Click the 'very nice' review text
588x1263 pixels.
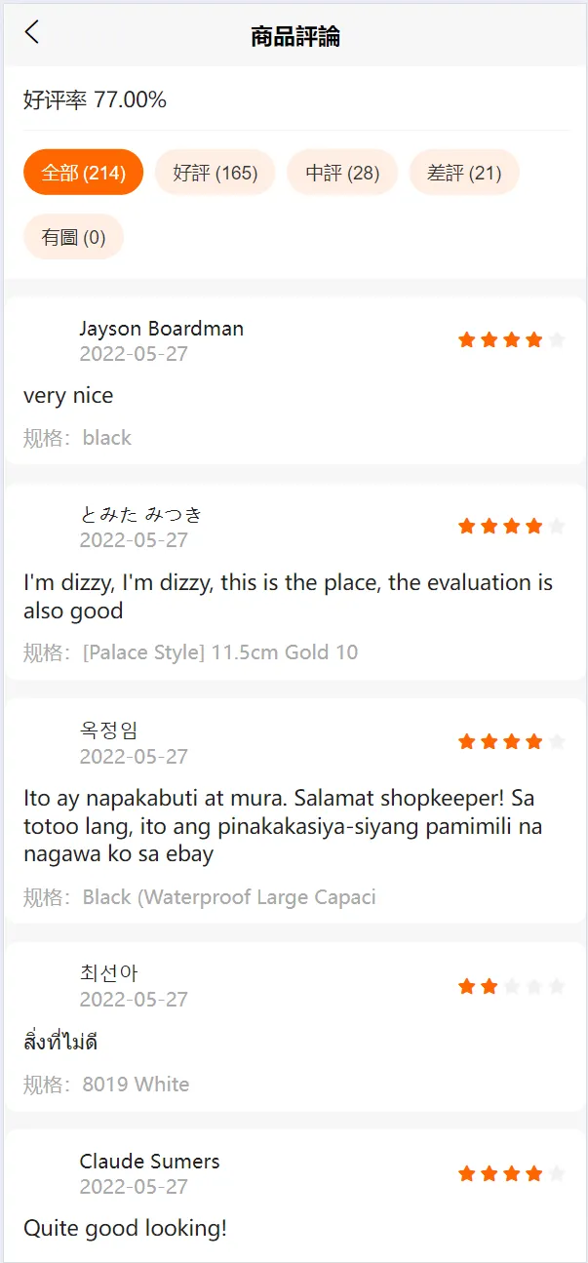pyautogui.click(x=68, y=396)
